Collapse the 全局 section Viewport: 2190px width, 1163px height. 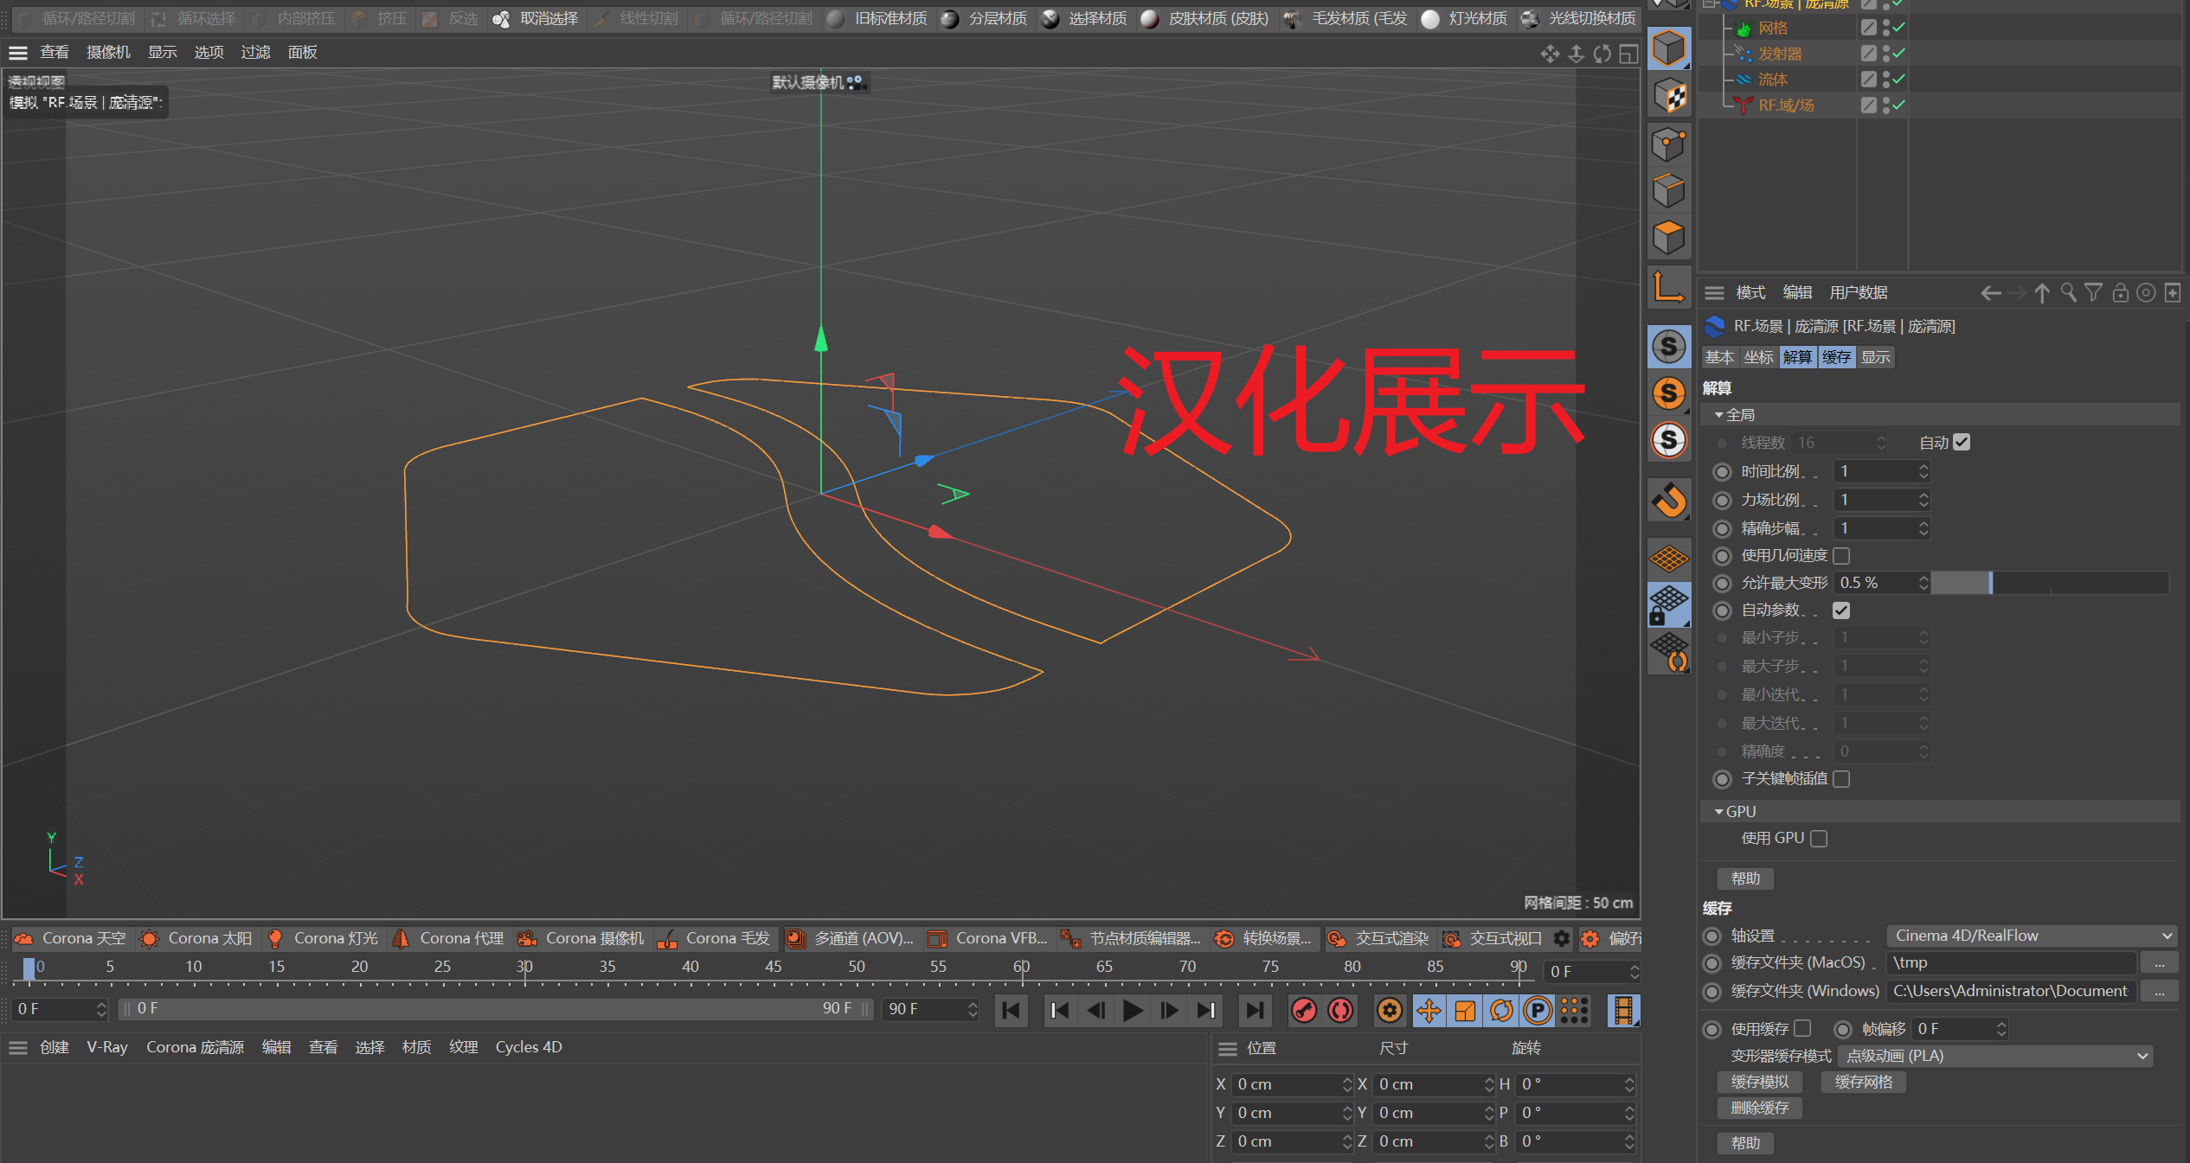[1718, 415]
